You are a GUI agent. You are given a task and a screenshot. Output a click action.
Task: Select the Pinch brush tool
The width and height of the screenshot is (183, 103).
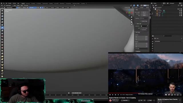tap(2, 51)
